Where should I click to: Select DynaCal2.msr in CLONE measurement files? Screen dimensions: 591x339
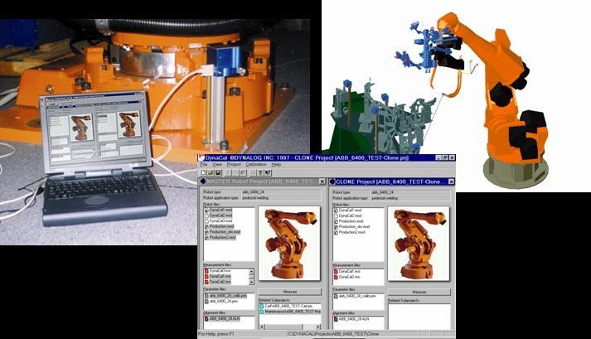pos(350,276)
